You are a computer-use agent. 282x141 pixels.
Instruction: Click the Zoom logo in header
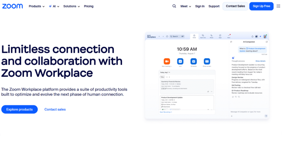pos(12,6)
